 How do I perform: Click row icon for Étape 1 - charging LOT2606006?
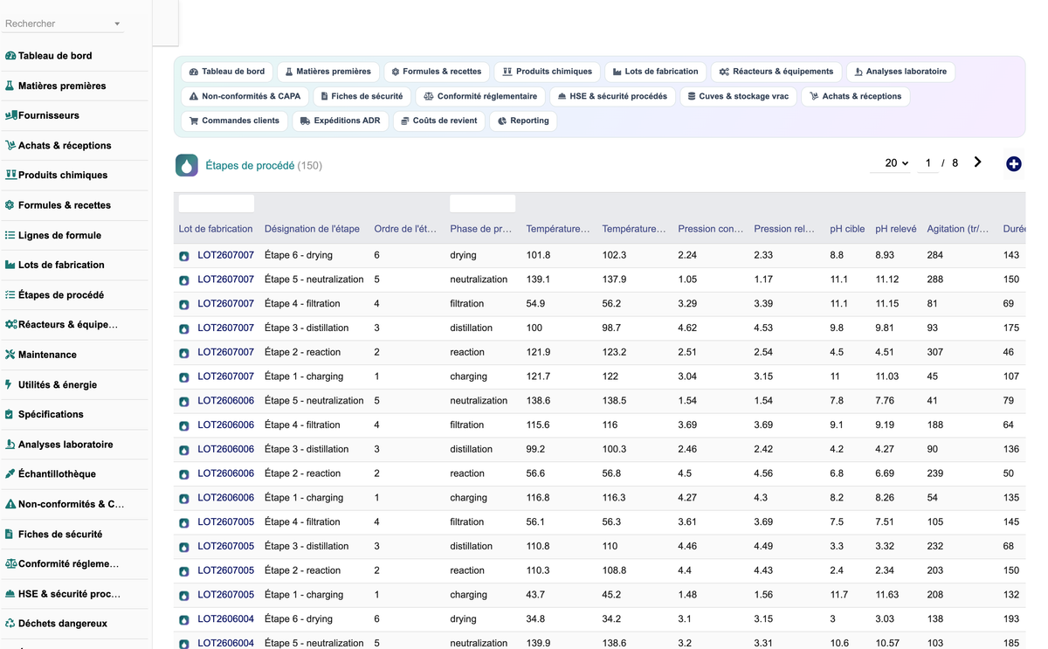click(184, 498)
